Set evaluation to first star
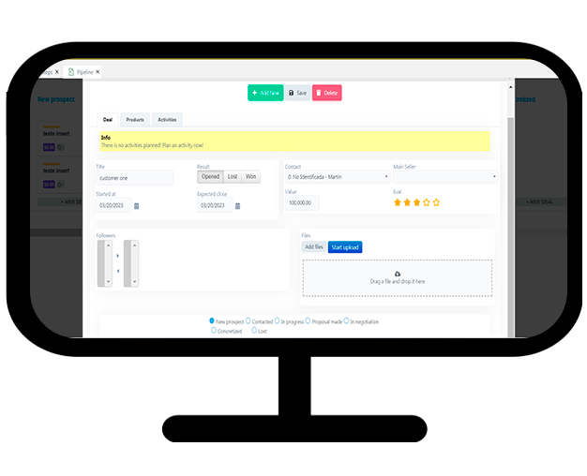The height and width of the screenshot is (476, 587). tap(397, 202)
